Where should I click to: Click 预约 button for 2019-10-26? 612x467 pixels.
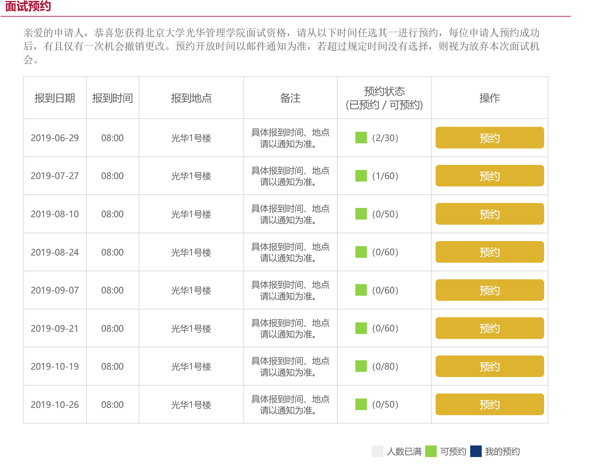489,404
